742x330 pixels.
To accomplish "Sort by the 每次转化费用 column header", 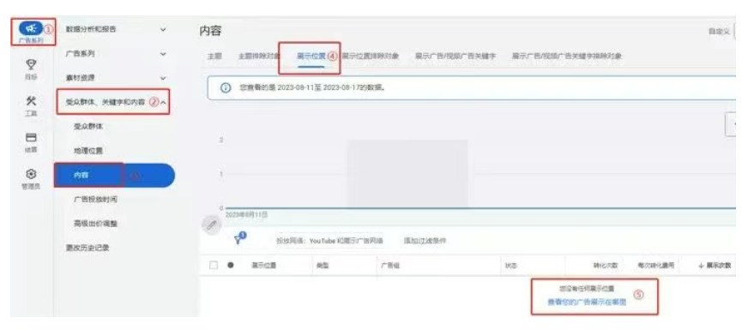I will click(656, 266).
